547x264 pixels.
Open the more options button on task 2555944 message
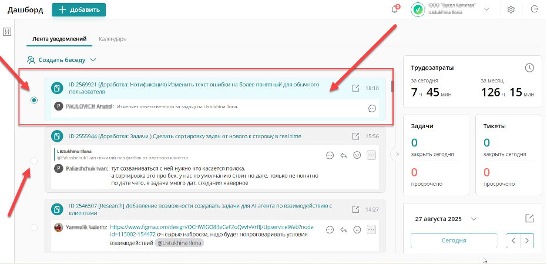[371, 155]
